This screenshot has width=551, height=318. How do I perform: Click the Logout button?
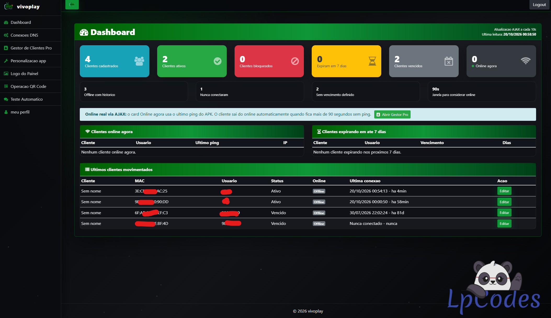(539, 5)
